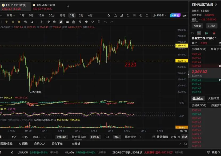
Task: Open the 未命名 layout dropdown
Action: [159, 15]
